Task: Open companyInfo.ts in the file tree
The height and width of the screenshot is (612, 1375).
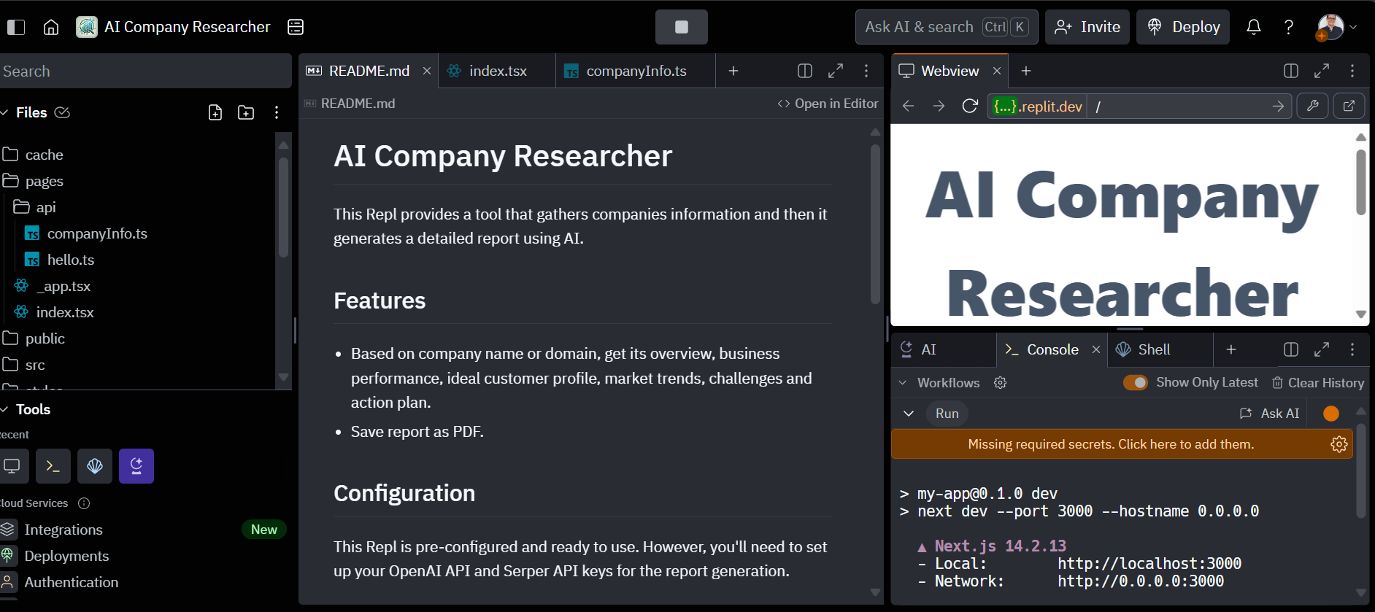Action: (96, 233)
